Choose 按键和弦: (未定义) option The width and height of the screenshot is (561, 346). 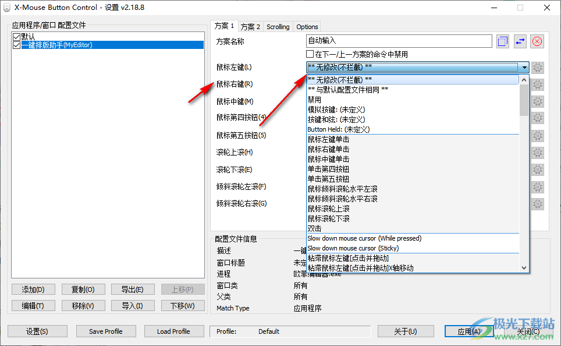tap(413, 119)
